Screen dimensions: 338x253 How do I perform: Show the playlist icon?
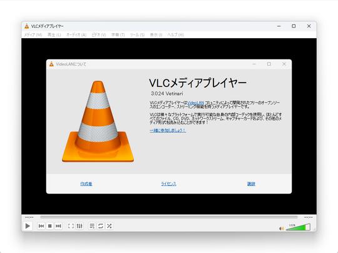tap(92, 226)
